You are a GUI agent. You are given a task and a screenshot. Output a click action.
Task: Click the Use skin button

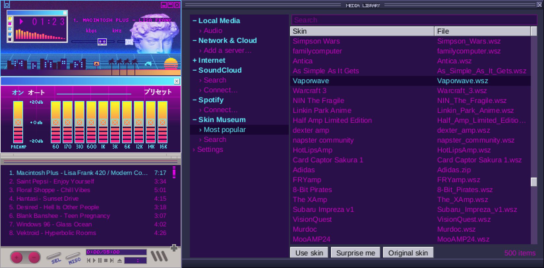(309, 253)
